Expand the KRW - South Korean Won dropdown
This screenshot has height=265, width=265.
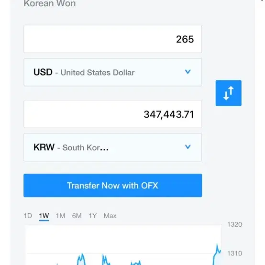click(113, 147)
